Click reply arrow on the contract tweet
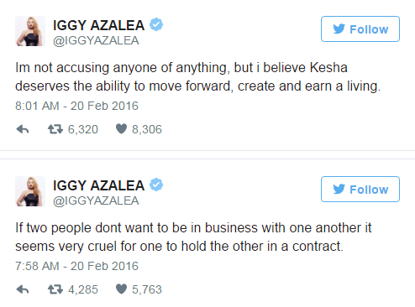Screen dimensions: 415x307 [23, 289]
